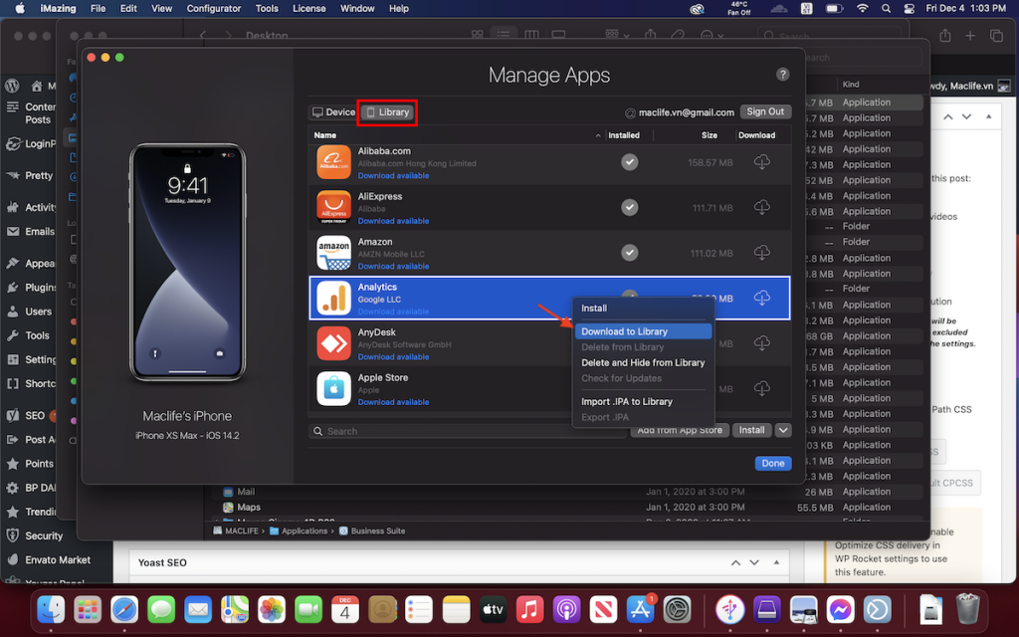The height and width of the screenshot is (637, 1019).
Task: Click the download cloud icon for AnyDesk
Action: [761, 343]
